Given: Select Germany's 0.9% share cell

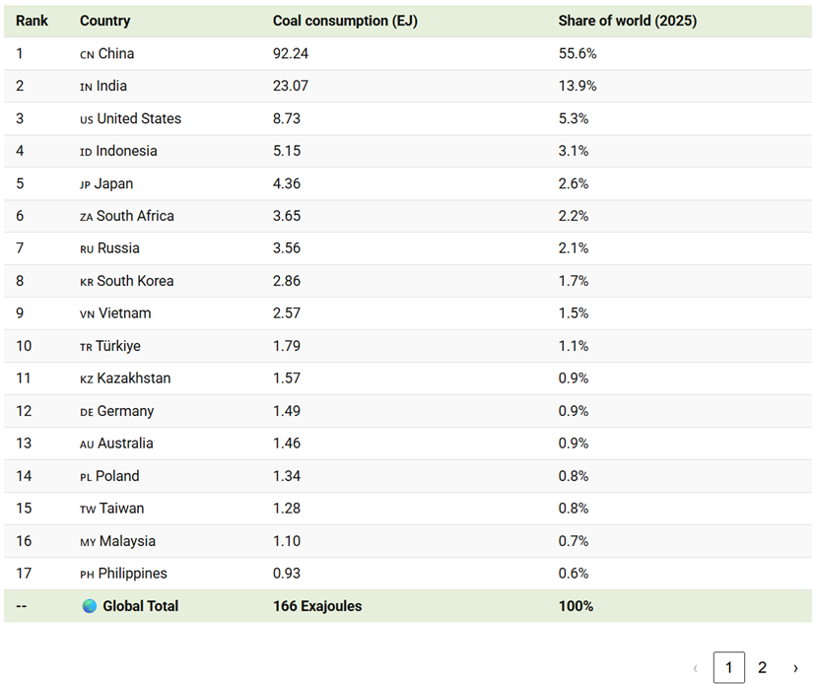Looking at the screenshot, I should click(x=574, y=411).
